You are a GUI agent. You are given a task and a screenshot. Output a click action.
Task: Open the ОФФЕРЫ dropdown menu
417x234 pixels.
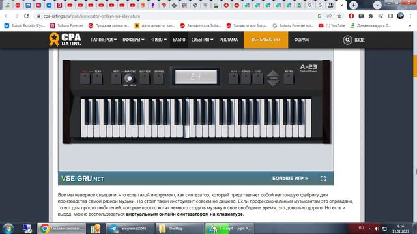coord(133,40)
